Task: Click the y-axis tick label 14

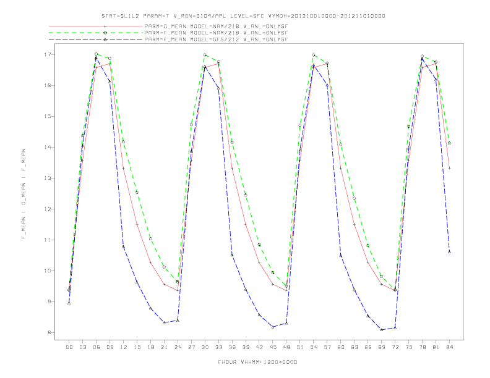Action: pyautogui.click(x=48, y=147)
